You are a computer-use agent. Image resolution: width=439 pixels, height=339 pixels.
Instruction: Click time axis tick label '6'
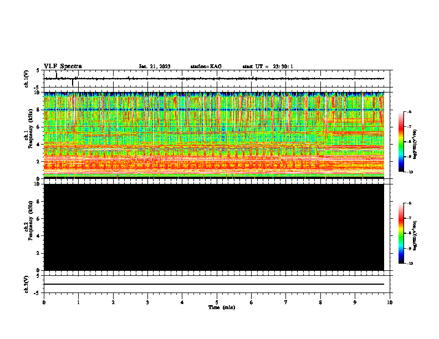click(251, 302)
